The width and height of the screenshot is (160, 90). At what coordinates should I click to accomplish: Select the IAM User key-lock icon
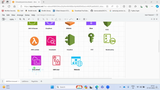(x=56, y=60)
